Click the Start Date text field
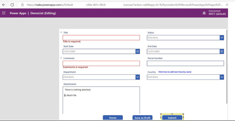The image size is (235, 121). 99,51
